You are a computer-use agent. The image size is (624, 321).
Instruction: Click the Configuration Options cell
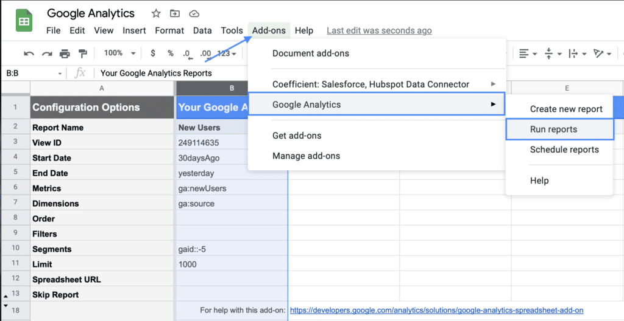coord(102,107)
